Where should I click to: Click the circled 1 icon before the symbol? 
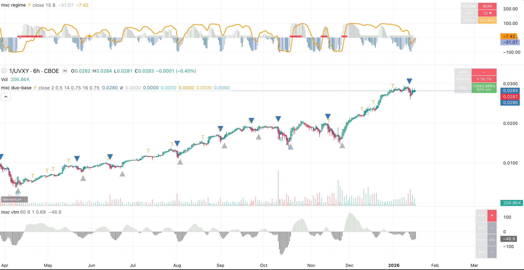pos(4,71)
